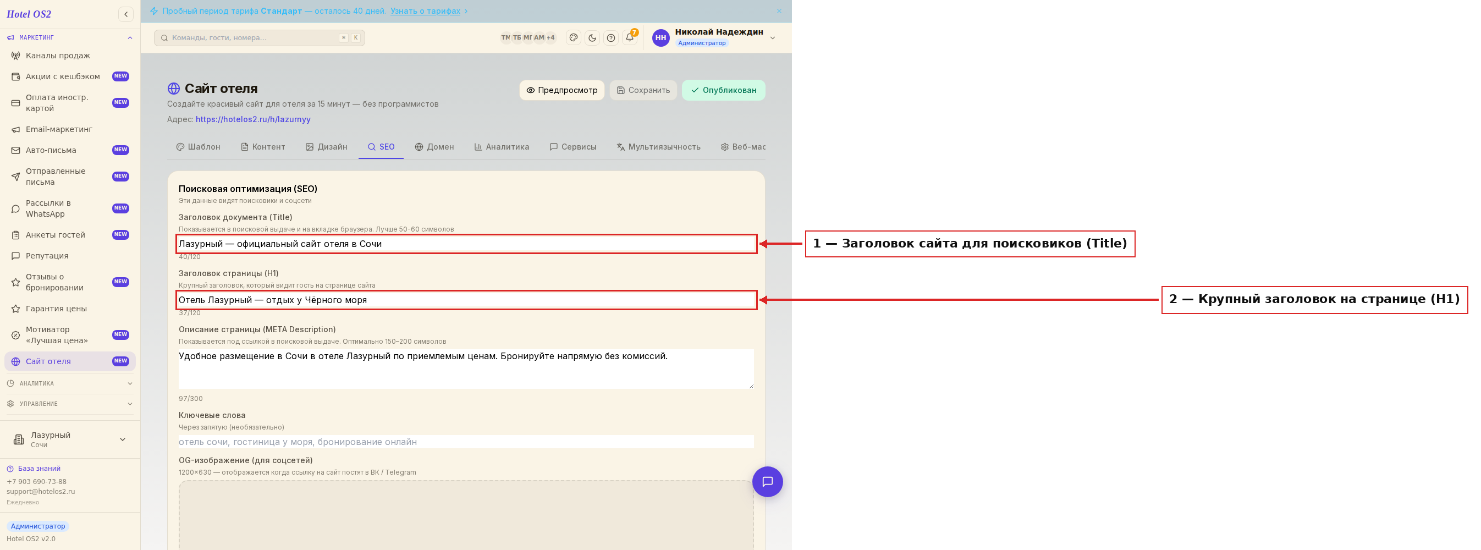The height and width of the screenshot is (550, 1481).
Task: Switch to the Шаблон tab
Action: (198, 147)
